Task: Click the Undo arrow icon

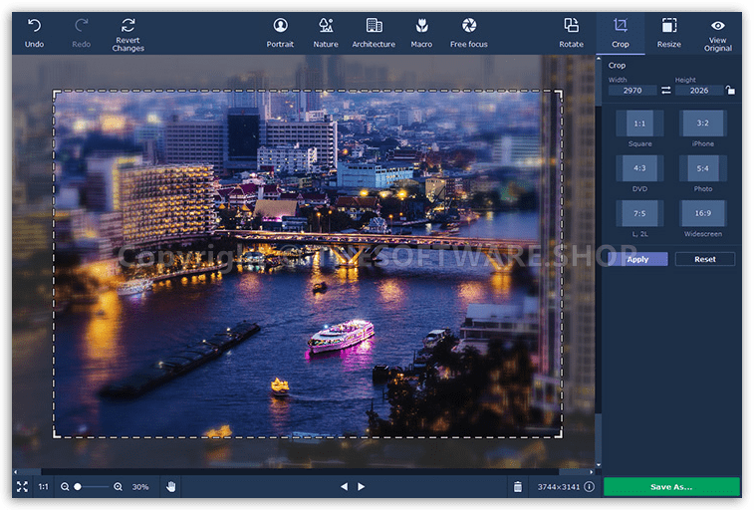Action: pos(34,26)
